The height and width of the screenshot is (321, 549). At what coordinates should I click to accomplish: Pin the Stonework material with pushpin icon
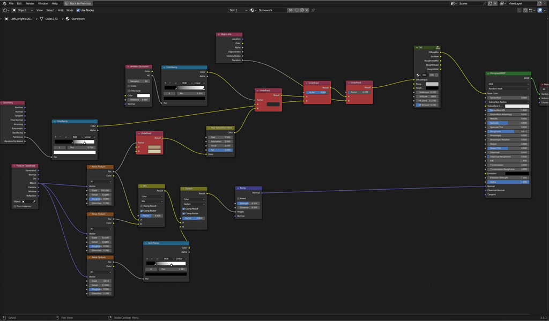point(314,10)
